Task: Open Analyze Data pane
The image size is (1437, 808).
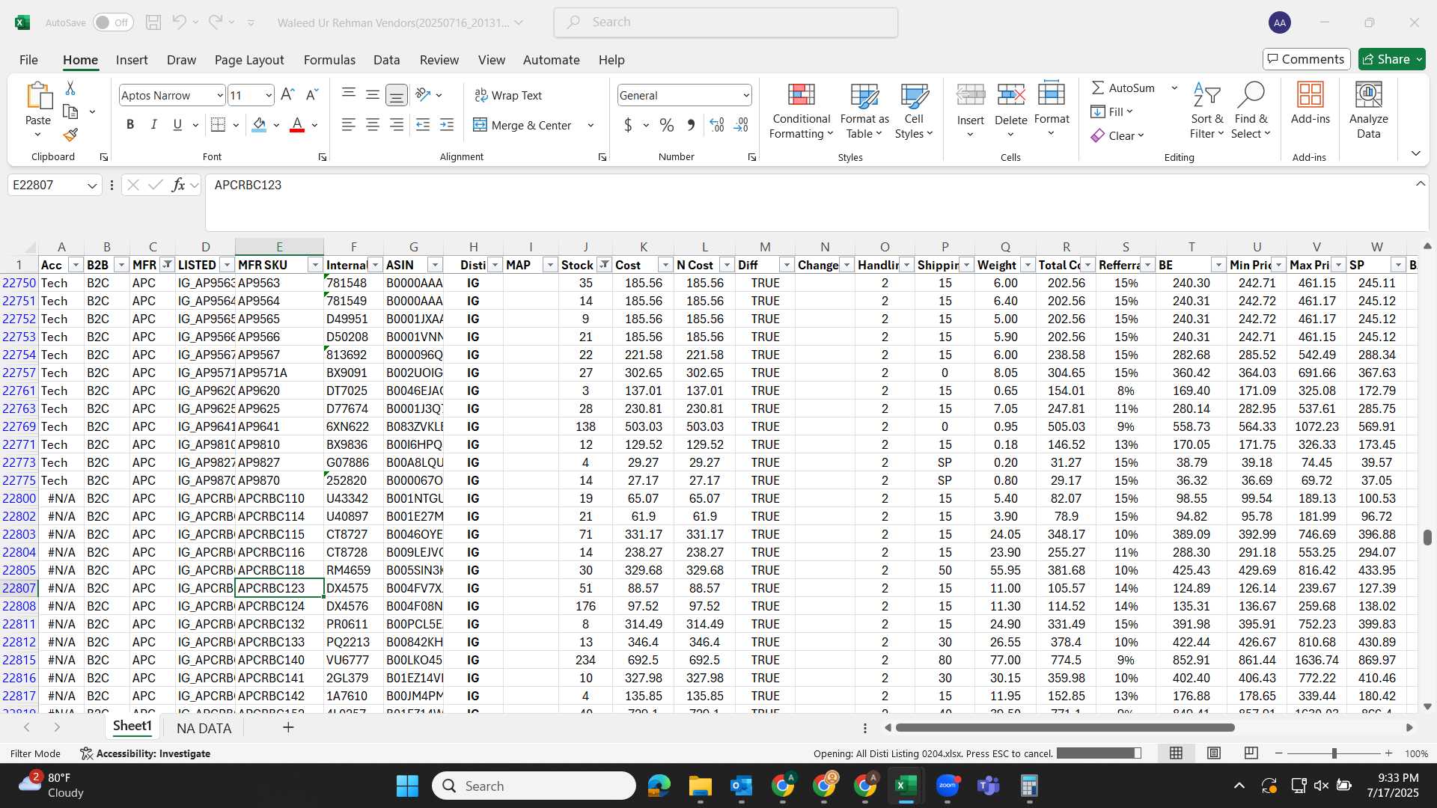Action: pyautogui.click(x=1368, y=111)
